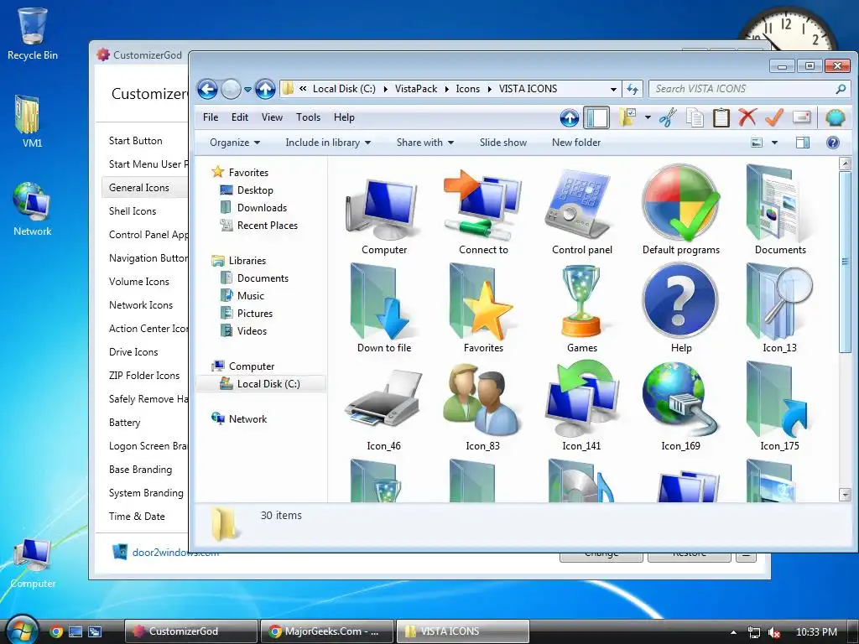Image resolution: width=859 pixels, height=644 pixels.
Task: Click Up One Level toolbar icon
Action: (x=570, y=117)
